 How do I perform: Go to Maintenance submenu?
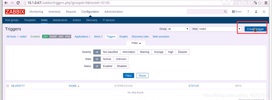click(x=60, y=20)
